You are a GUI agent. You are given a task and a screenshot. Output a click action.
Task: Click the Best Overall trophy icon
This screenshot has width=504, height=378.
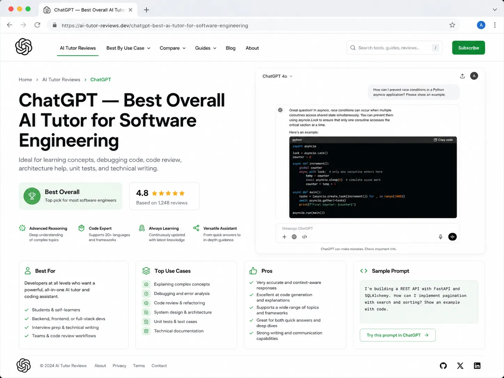coord(32,196)
